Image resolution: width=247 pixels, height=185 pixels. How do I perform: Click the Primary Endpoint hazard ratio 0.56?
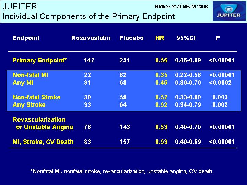point(161,60)
